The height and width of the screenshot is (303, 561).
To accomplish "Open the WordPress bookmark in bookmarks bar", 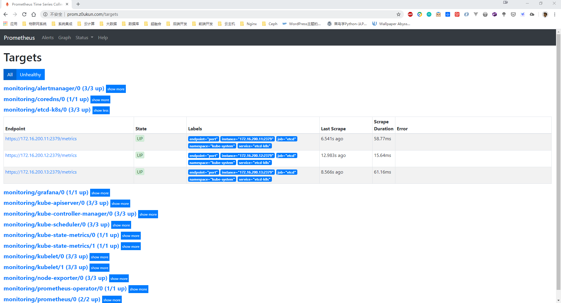I will 301,24.
